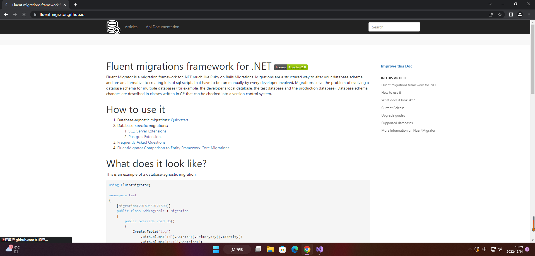Go back to previous page
This screenshot has height=256, width=535.
pos(6,15)
